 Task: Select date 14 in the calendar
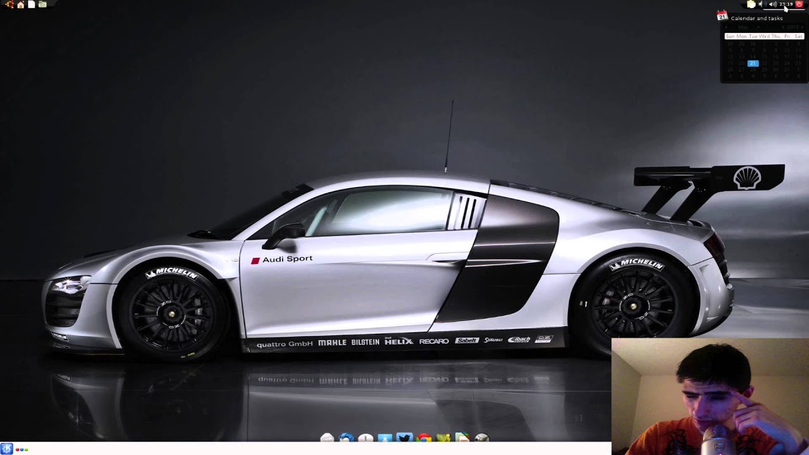click(x=753, y=57)
